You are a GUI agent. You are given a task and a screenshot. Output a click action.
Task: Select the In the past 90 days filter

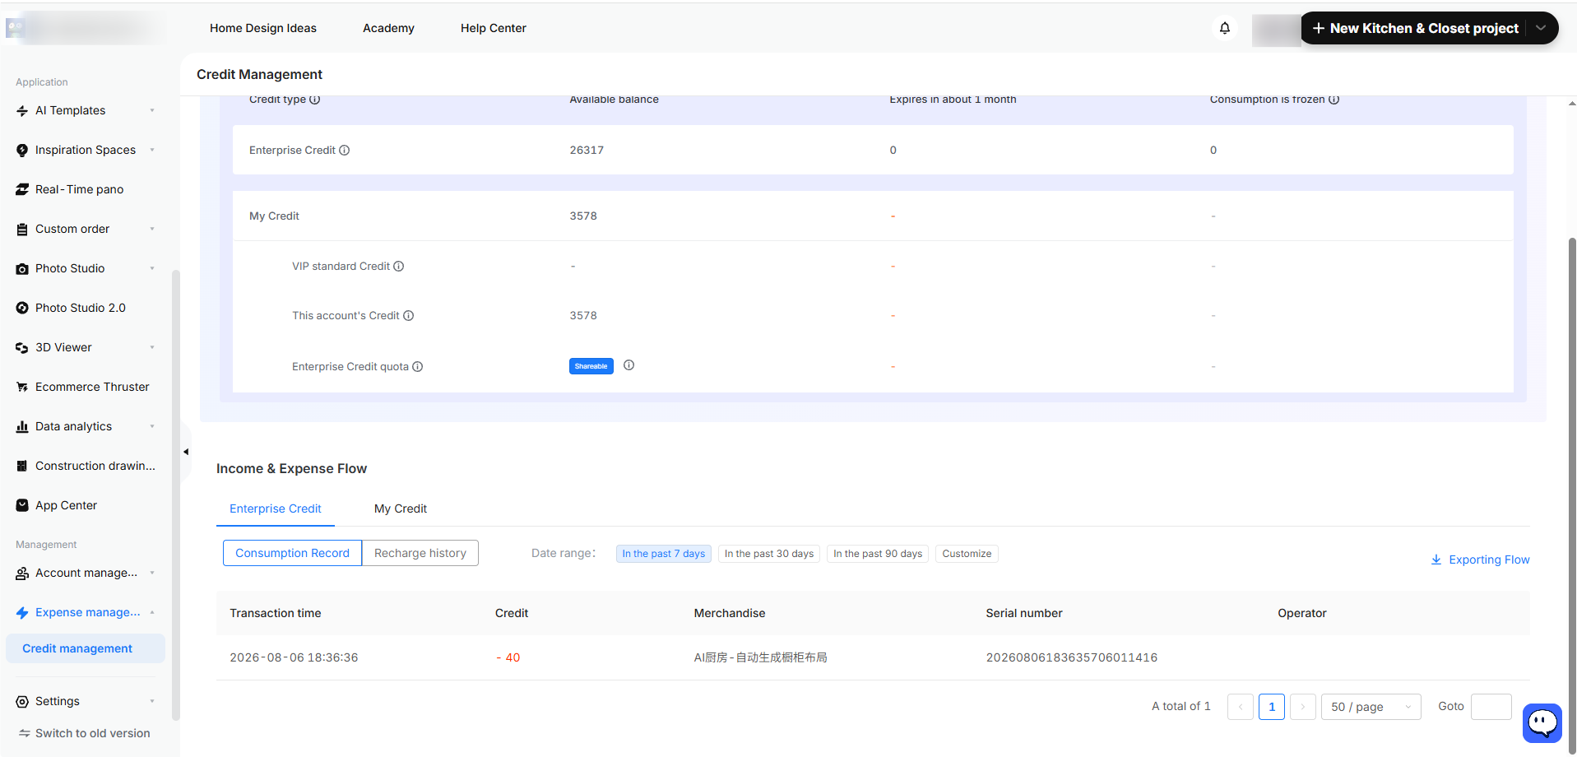click(x=878, y=554)
